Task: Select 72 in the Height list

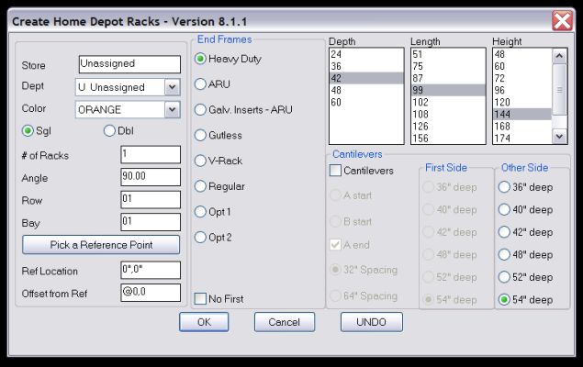Action: pyautogui.click(x=522, y=78)
